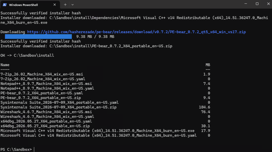Click the first 'Successfully verified installer hash' line
This screenshot has height=152, width=272.
point(41,13)
